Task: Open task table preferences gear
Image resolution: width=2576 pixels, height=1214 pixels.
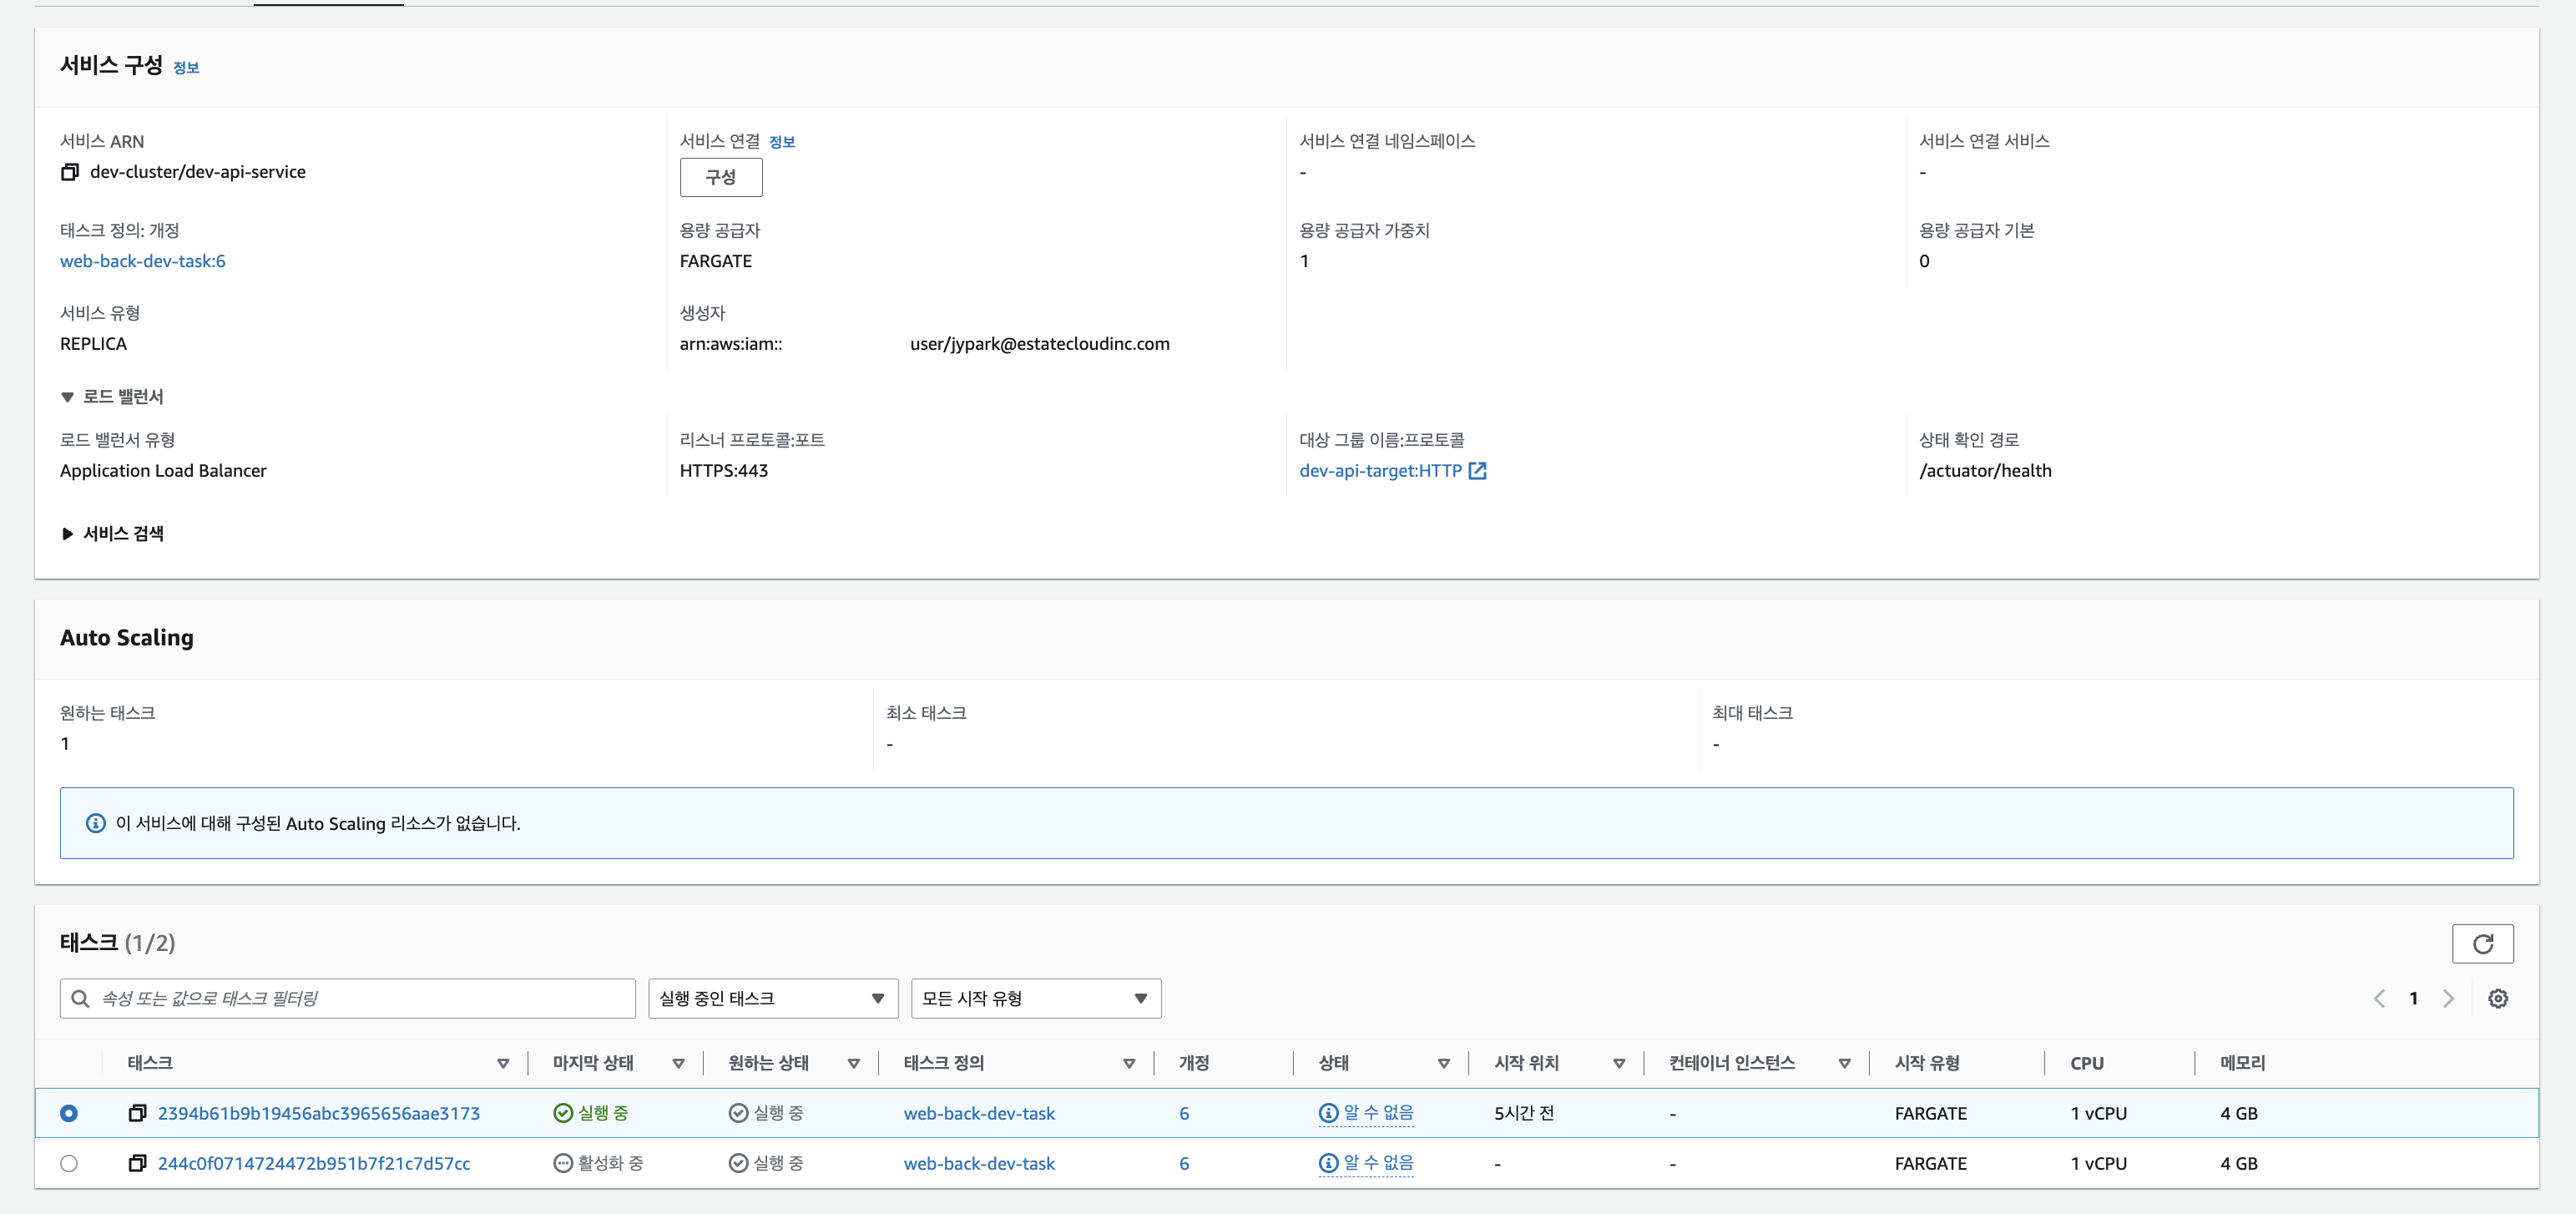Action: pyautogui.click(x=2498, y=998)
